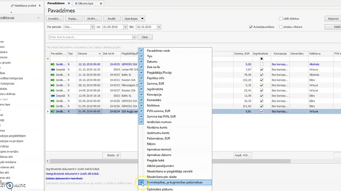The width and height of the screenshot is (341, 191).
Task: Click the Noliktava column header
Action: (321, 53)
